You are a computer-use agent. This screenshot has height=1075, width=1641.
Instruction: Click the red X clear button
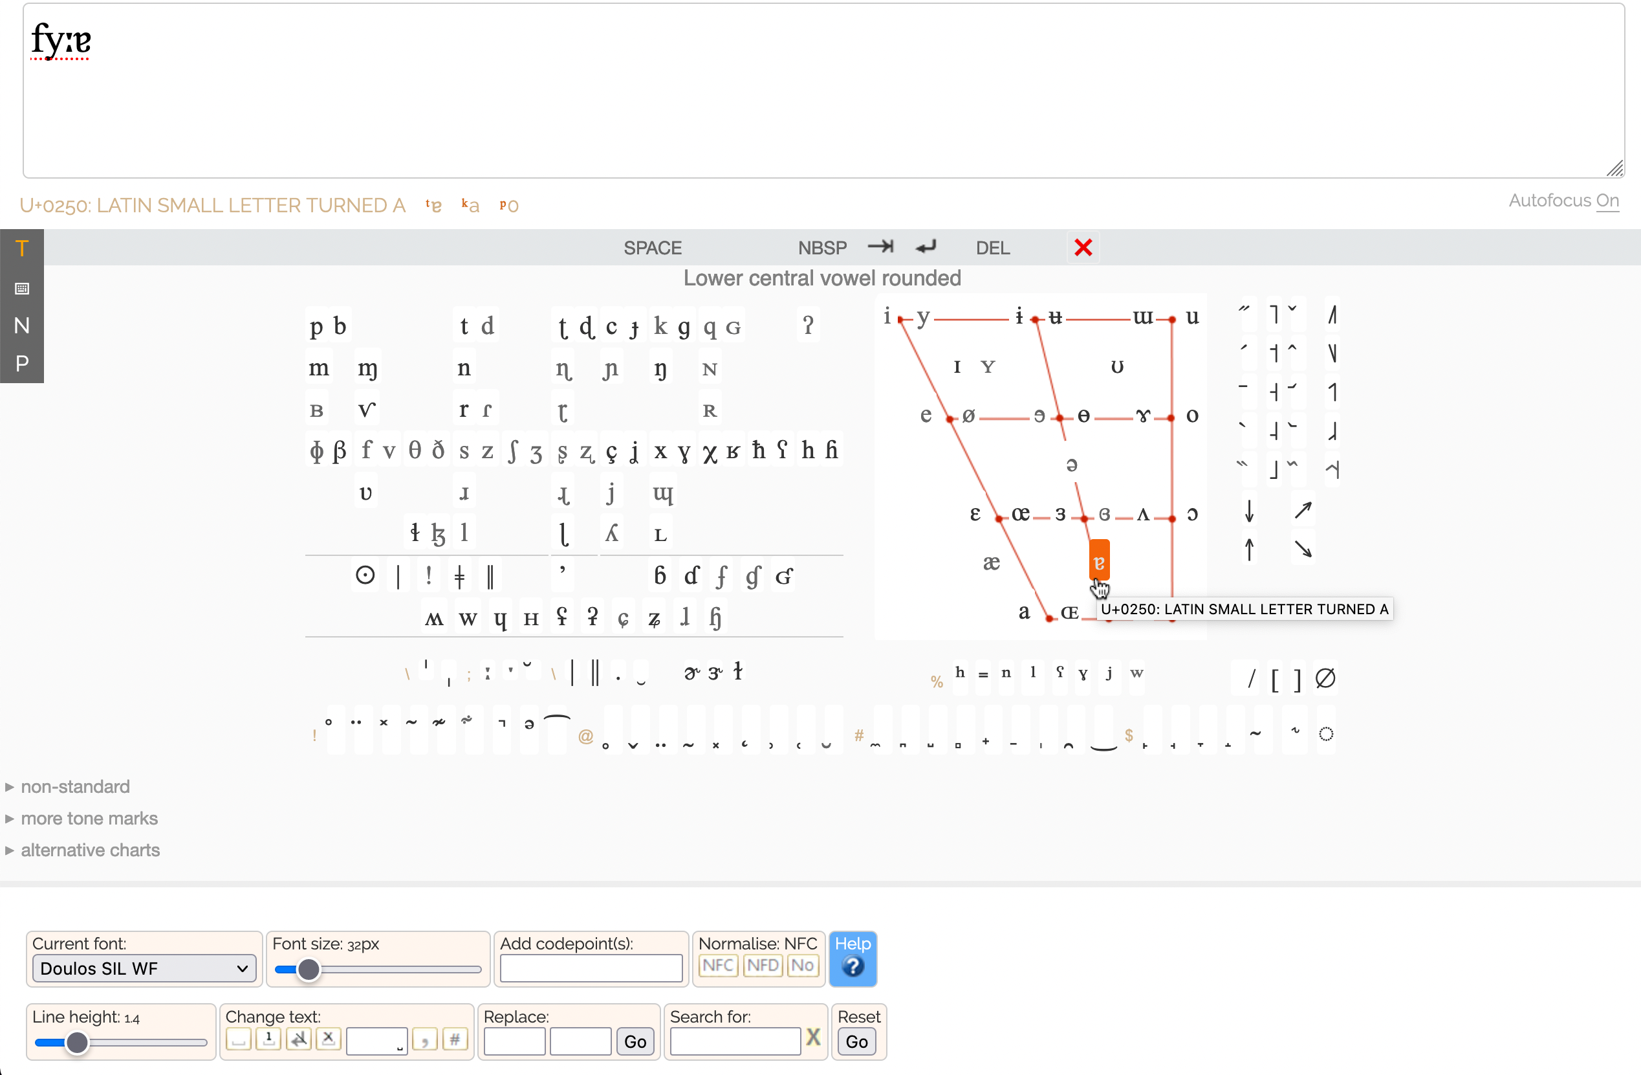1083,247
